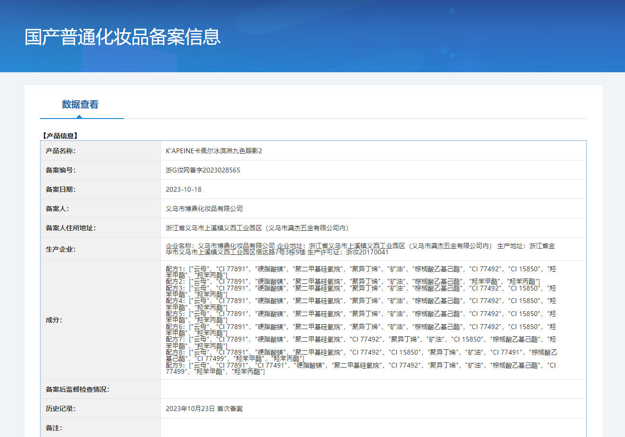Switch to the 数据查看 tab
The image size is (625, 437).
pyautogui.click(x=80, y=105)
